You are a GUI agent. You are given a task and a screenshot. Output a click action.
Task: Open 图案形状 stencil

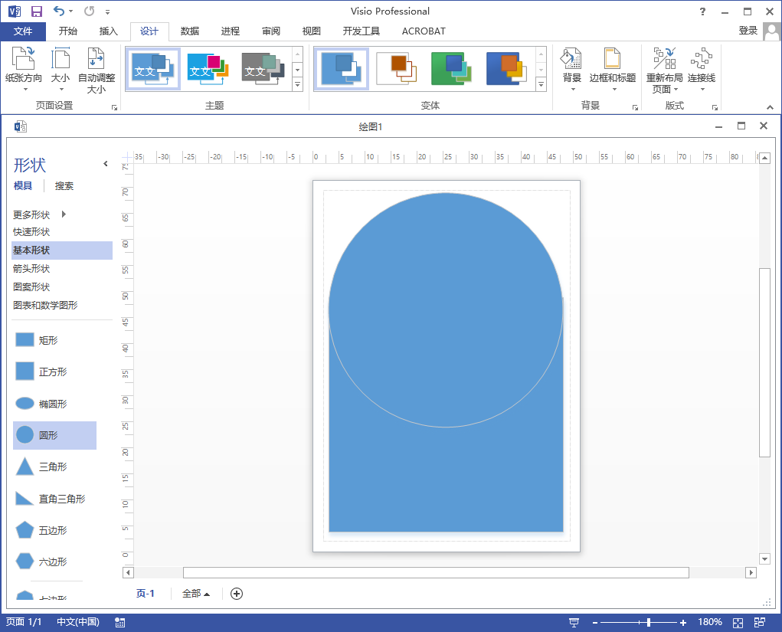31,287
